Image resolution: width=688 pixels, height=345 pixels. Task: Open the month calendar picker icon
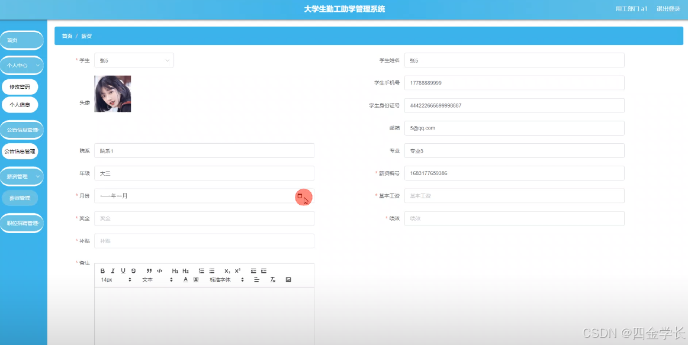(300, 196)
